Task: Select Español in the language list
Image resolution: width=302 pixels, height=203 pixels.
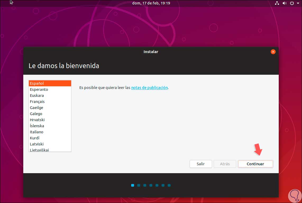Action: coord(50,83)
